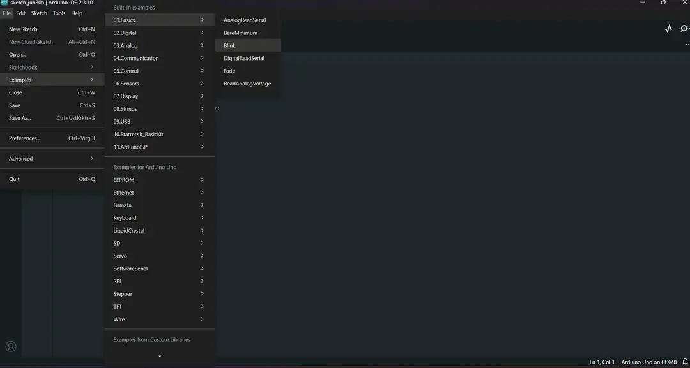The height and width of the screenshot is (368, 690).
Task: Click the down arrow below Custom Libraries
Action: point(160,356)
